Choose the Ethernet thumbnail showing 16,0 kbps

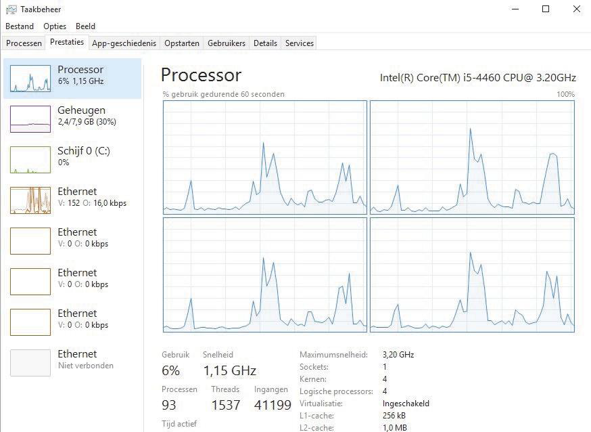tap(30, 200)
